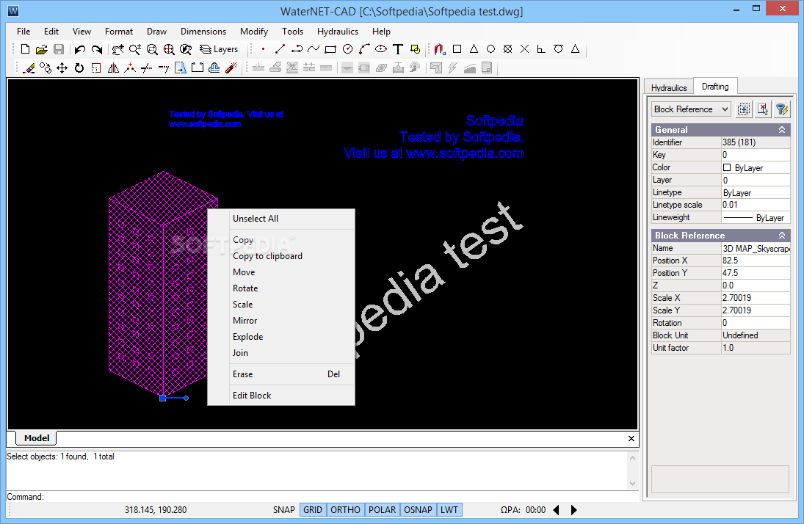This screenshot has height=524, width=804.
Task: Collapse the Block Reference properties section
Action: tap(782, 236)
